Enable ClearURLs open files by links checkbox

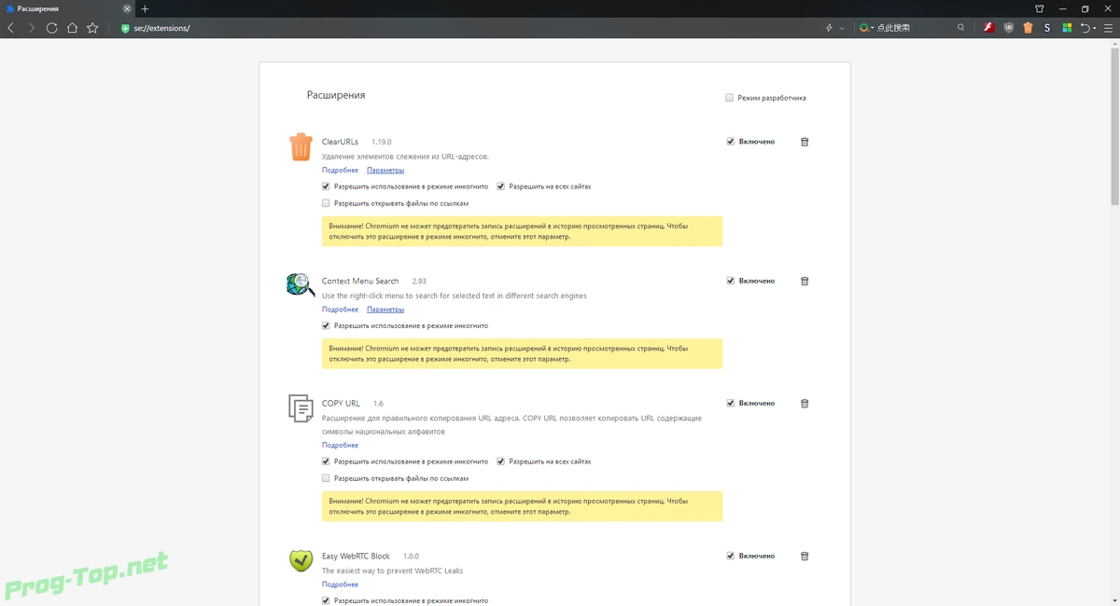(326, 203)
